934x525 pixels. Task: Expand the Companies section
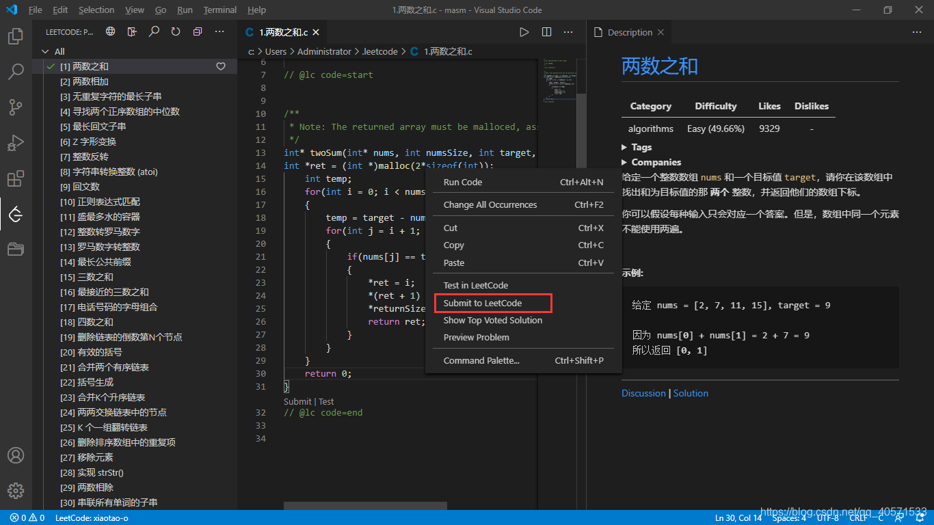[x=651, y=162]
